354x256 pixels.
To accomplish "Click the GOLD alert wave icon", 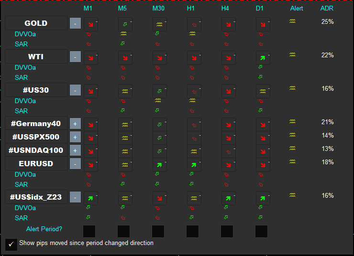I will click(x=292, y=21).
